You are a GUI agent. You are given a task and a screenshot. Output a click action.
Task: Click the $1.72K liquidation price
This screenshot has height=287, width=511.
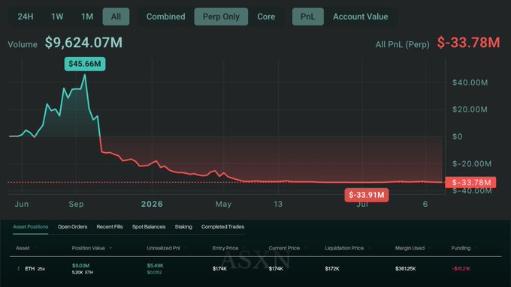[x=332, y=268]
